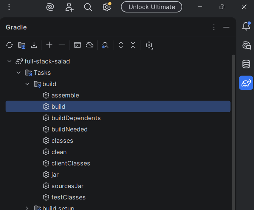Viewport: 254px width, 210px height.
Task: Open the AI Assistant swirl icon
Action: [50, 7]
